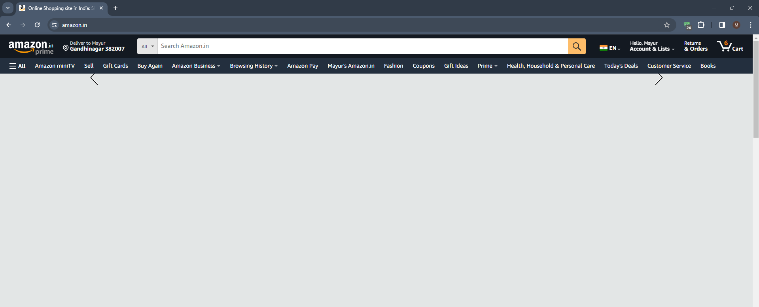Open Chrome extensions puzzle icon
This screenshot has width=759, height=307.
pyautogui.click(x=701, y=25)
